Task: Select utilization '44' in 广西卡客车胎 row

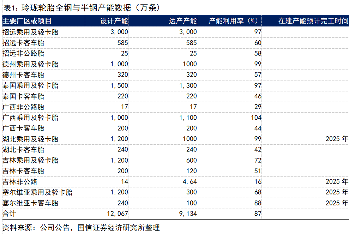Action: click(258, 128)
